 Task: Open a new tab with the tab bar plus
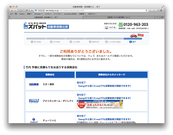point(157,17)
